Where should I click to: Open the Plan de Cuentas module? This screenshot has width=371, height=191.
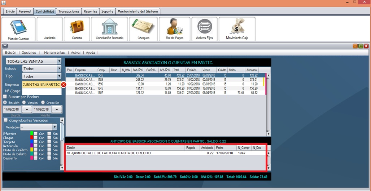[x=18, y=29]
